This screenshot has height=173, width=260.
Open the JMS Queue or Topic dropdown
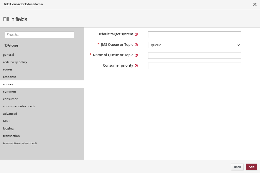point(194,45)
